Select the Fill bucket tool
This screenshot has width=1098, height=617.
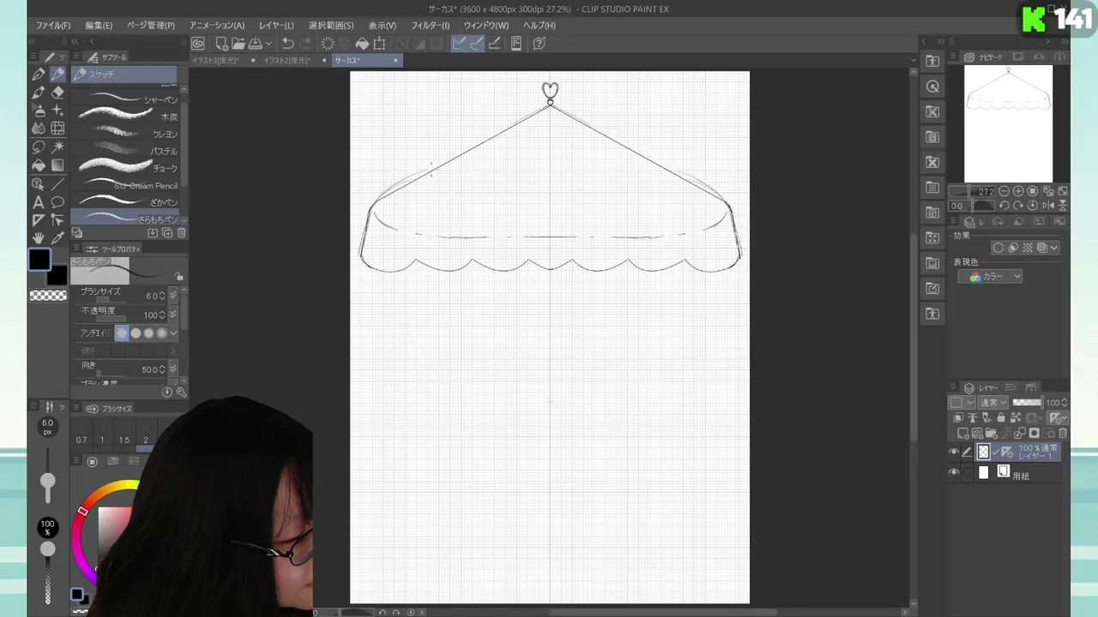point(39,165)
